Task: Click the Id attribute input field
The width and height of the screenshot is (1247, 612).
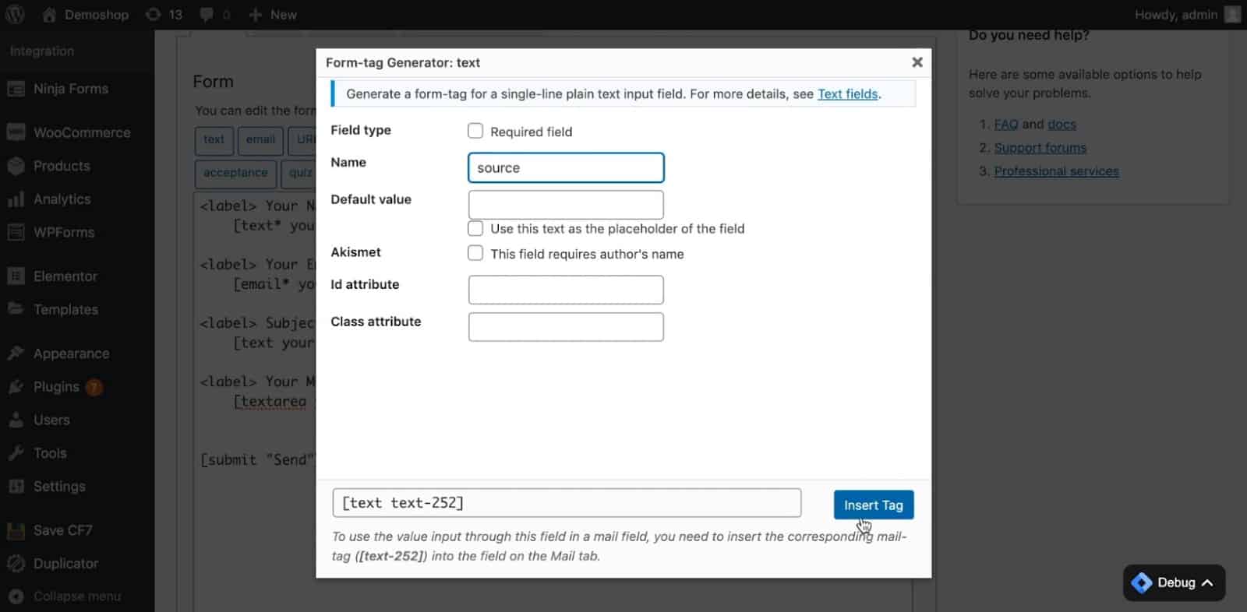Action: pyautogui.click(x=566, y=290)
